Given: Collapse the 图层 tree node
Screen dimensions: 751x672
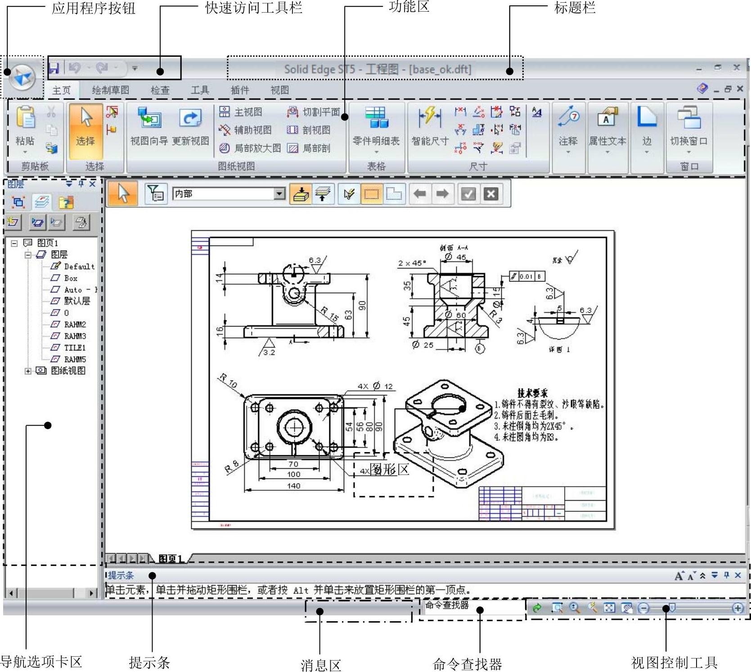Looking at the screenshot, I should [28, 255].
